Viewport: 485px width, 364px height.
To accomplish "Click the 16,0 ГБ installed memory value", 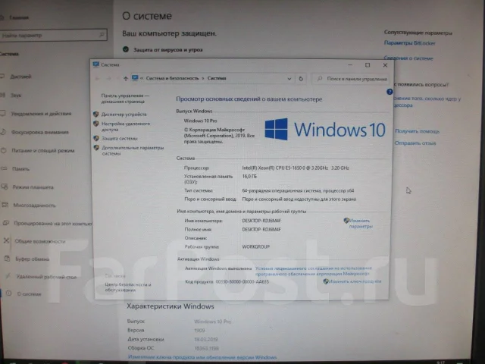I will pyautogui.click(x=249, y=177).
